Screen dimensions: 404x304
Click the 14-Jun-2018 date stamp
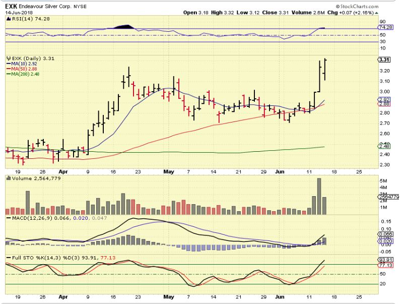[19, 13]
